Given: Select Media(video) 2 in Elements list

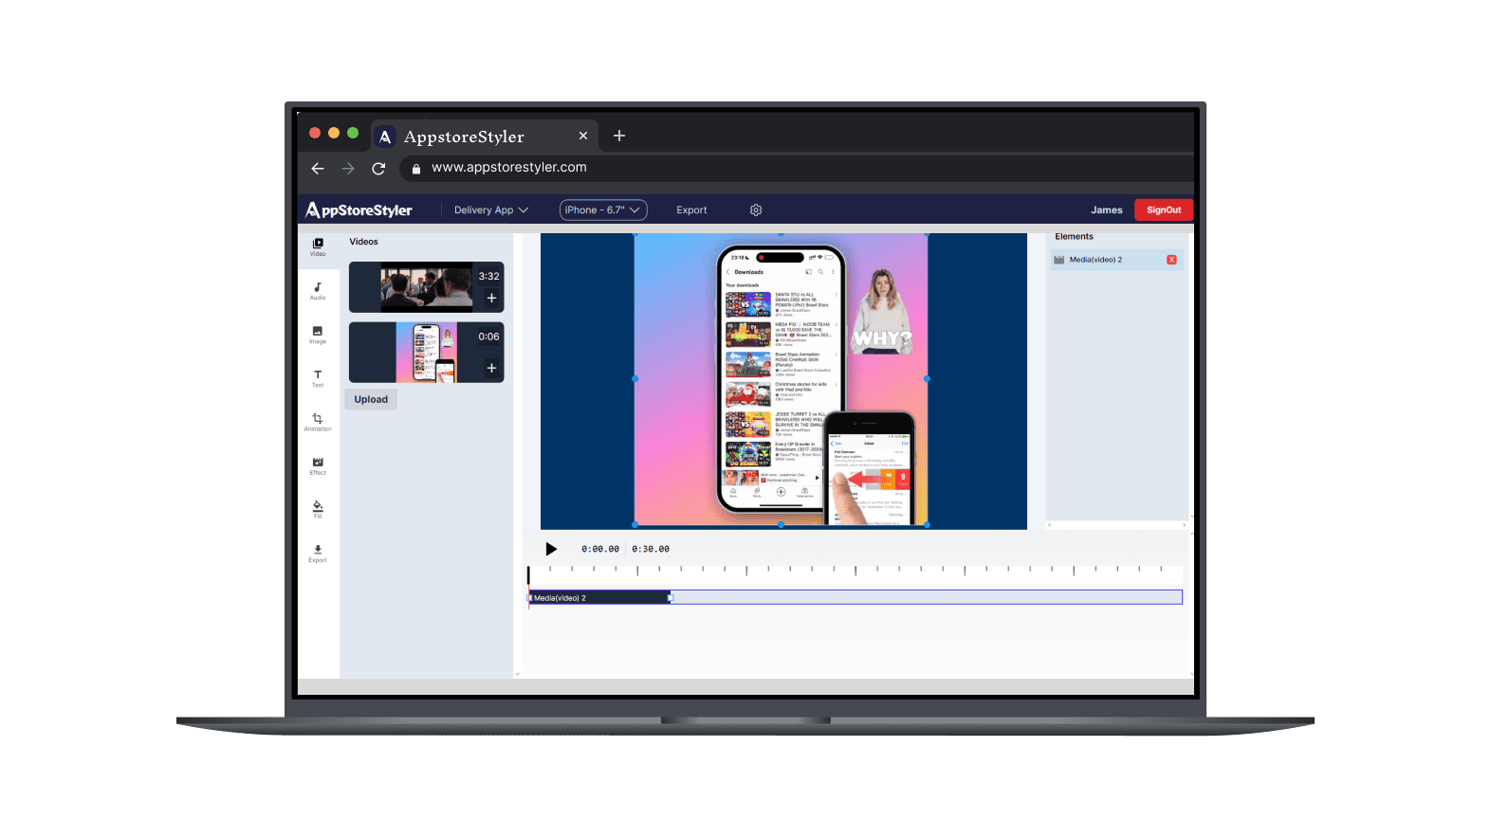Looking at the screenshot, I should tap(1116, 260).
